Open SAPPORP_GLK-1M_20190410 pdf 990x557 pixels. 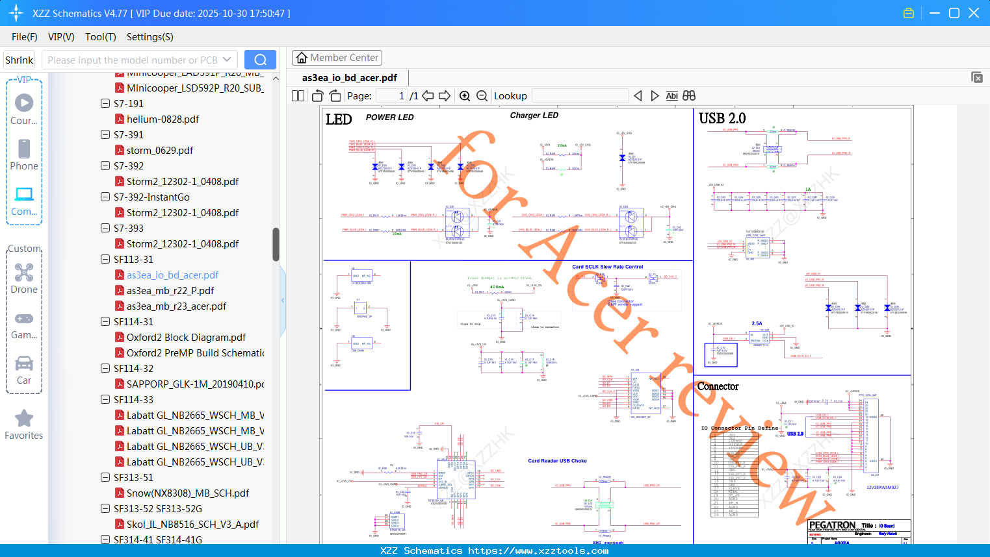point(195,384)
